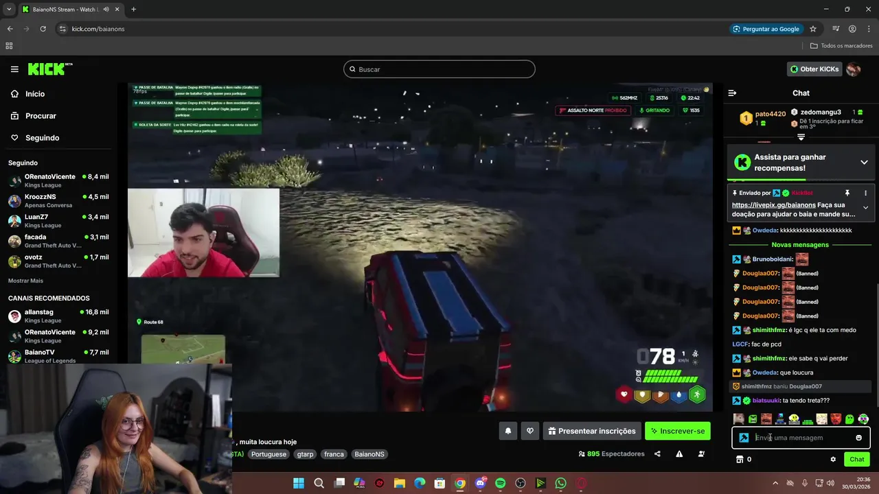Image resolution: width=879 pixels, height=494 pixels.
Task: Open the livepix.gg/baianons link
Action: click(x=774, y=205)
